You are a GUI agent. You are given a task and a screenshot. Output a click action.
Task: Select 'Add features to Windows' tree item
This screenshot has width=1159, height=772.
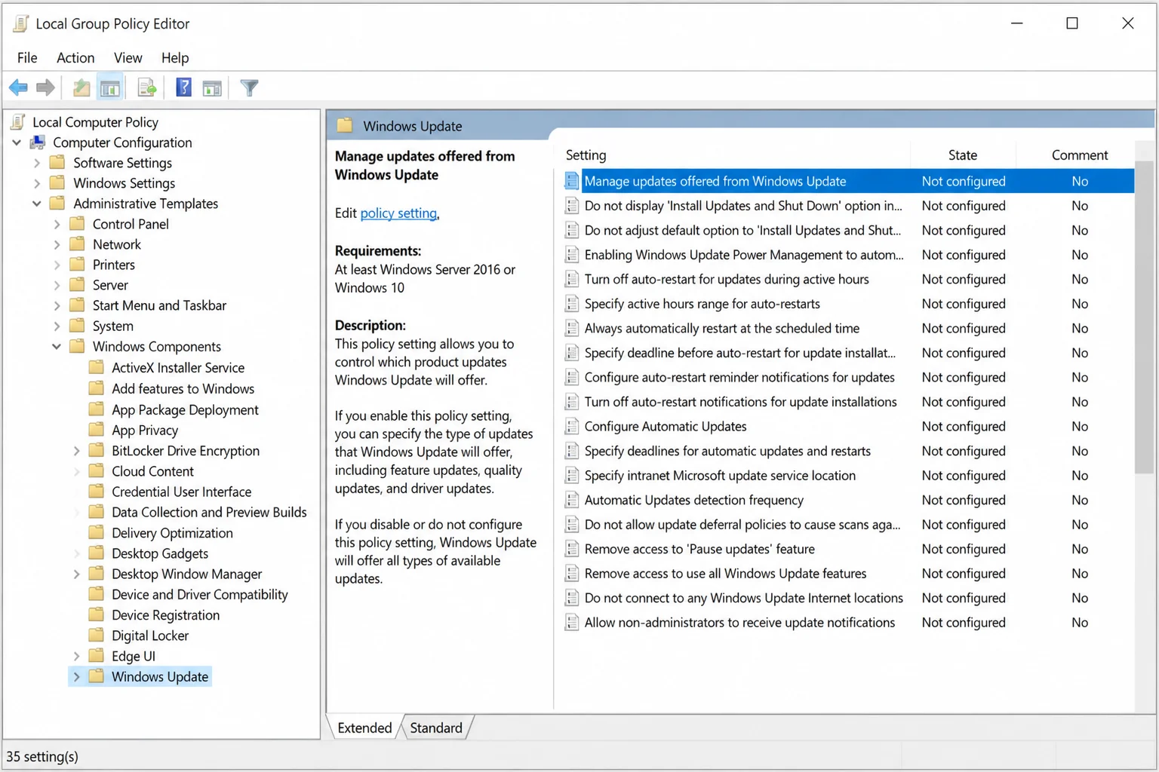(183, 388)
